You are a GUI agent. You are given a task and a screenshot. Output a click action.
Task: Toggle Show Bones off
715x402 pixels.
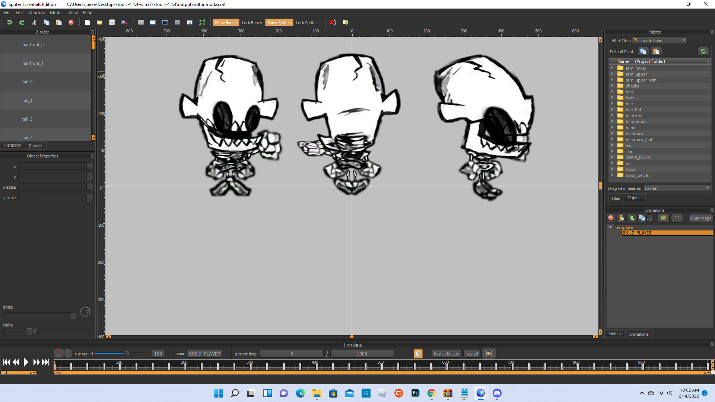point(225,23)
